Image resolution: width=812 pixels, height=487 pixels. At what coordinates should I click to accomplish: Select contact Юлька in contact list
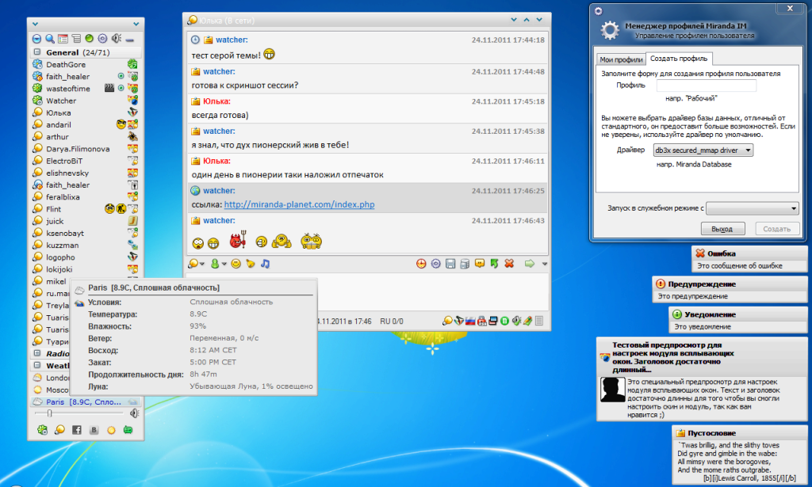85,112
